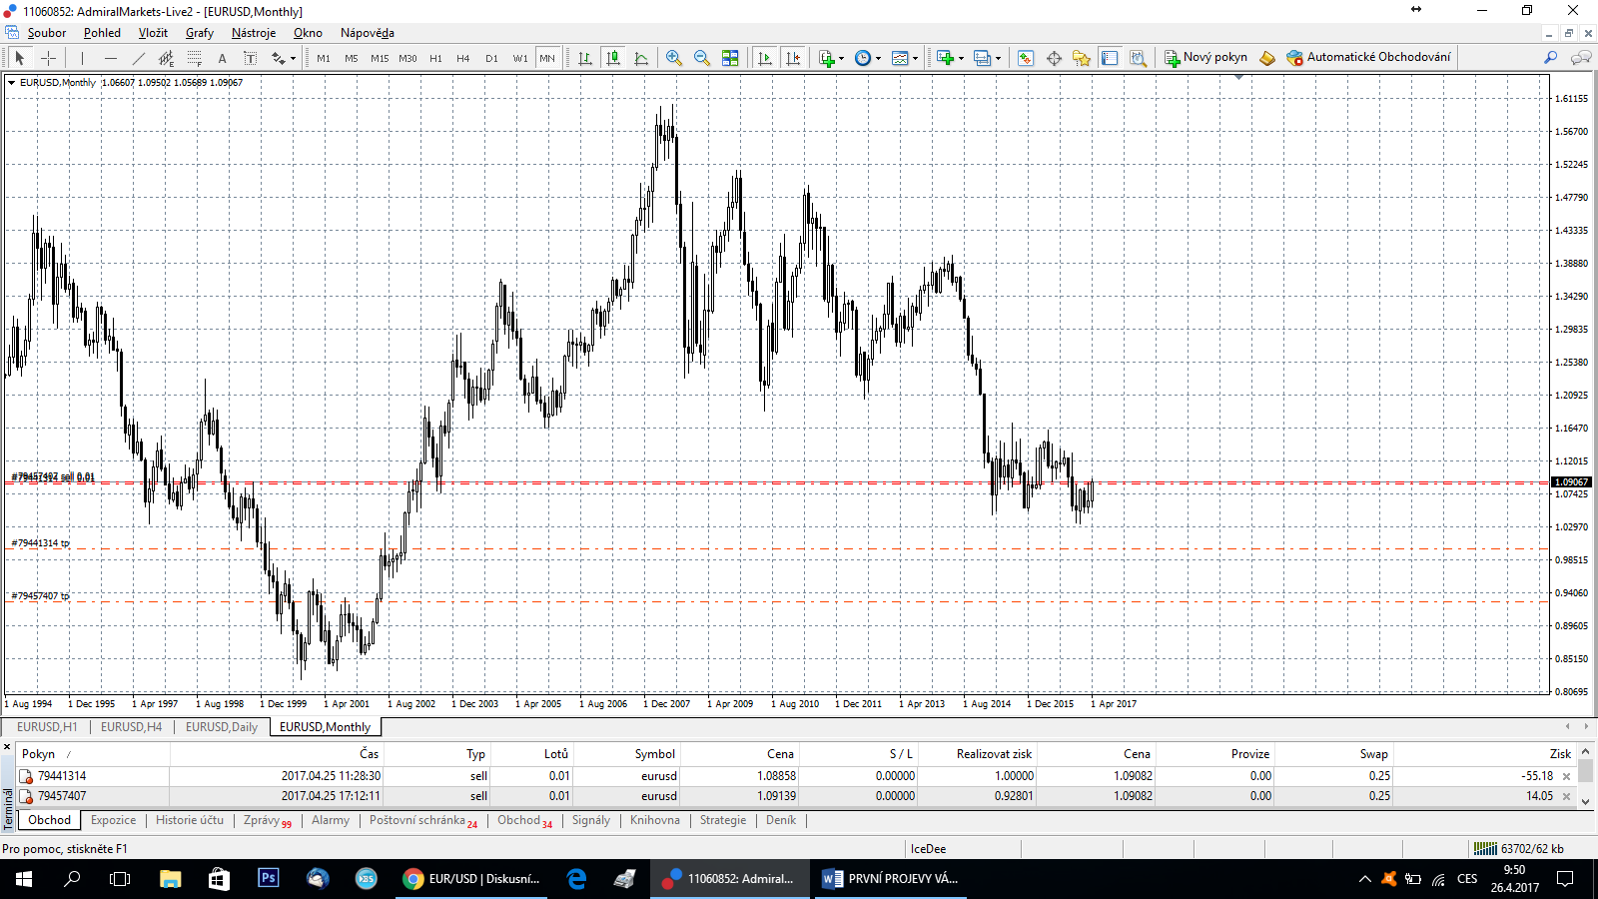Select the crosshair cursor tool

(48, 58)
